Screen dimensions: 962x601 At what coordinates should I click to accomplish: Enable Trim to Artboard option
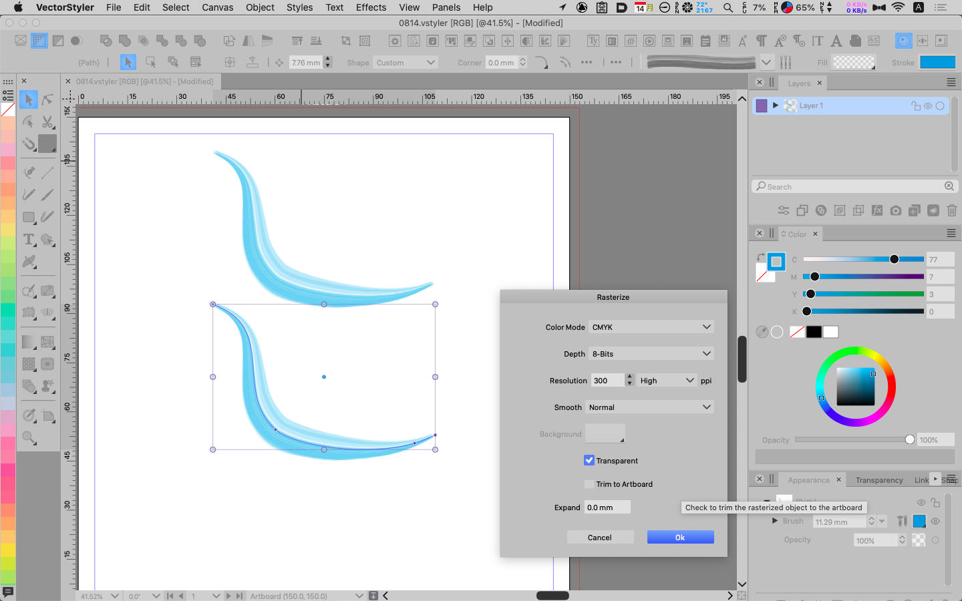589,484
